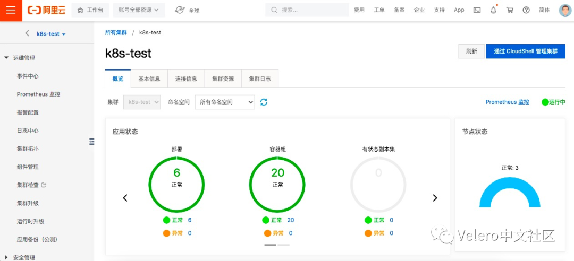Switch language via 简体
Screen dimensions: 574x261
point(544,10)
